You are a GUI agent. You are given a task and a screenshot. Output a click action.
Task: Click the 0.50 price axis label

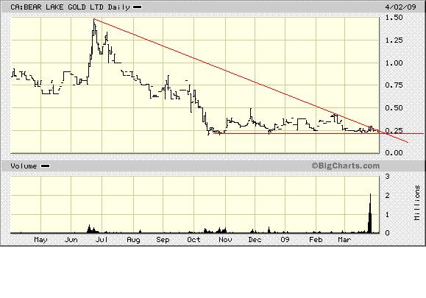click(x=394, y=108)
